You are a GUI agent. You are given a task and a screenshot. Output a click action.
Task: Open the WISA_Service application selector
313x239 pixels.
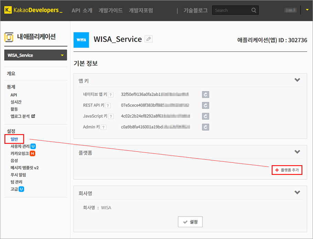coord(36,55)
